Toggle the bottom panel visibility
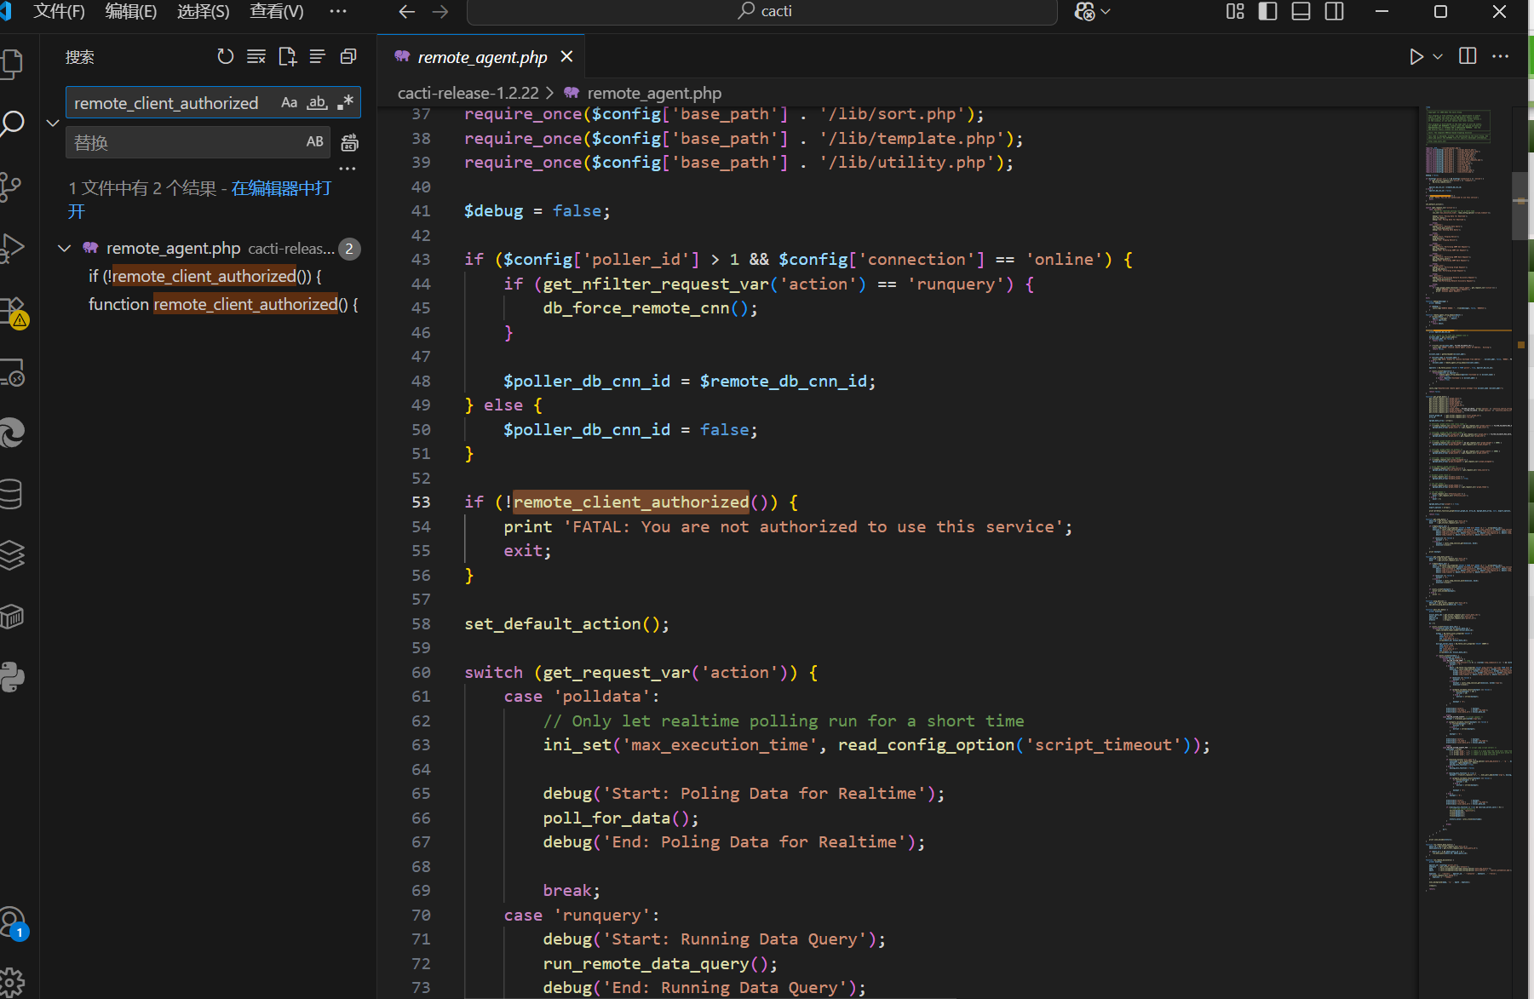Image resolution: width=1534 pixels, height=999 pixels. pos(1301,11)
